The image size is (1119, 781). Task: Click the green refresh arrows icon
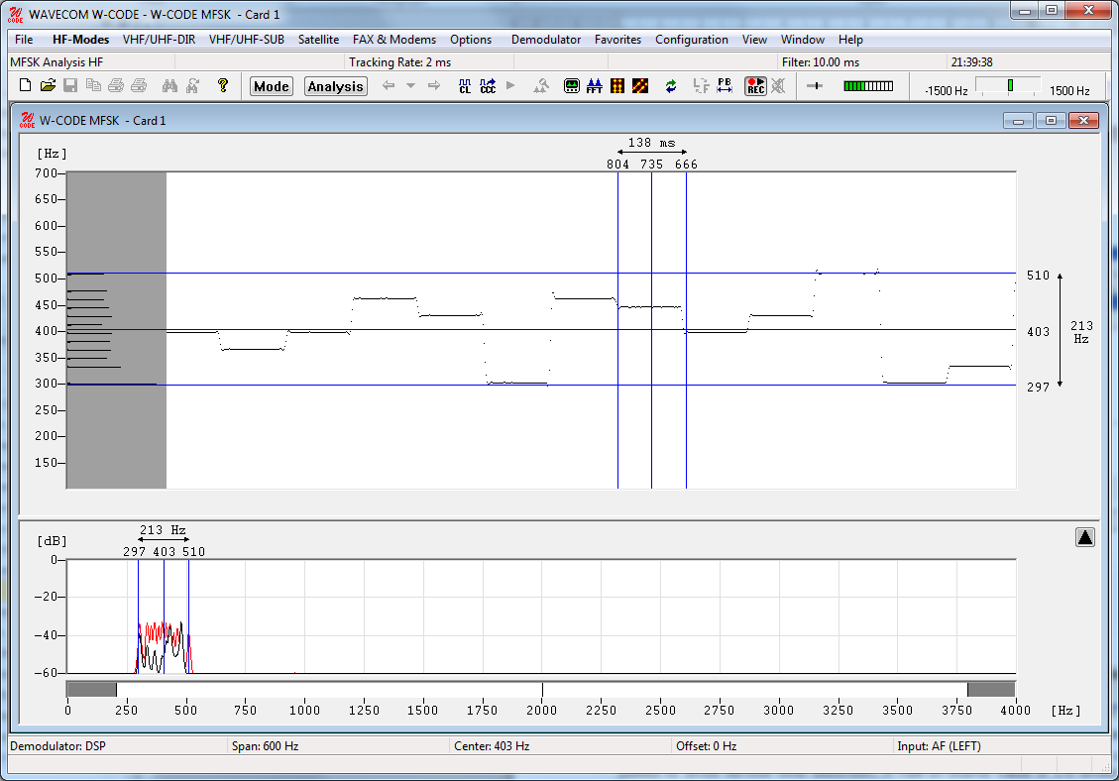pyautogui.click(x=671, y=85)
